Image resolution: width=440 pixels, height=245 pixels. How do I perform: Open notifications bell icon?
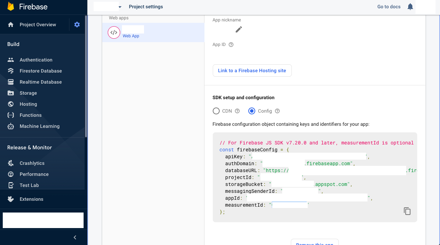410,7
